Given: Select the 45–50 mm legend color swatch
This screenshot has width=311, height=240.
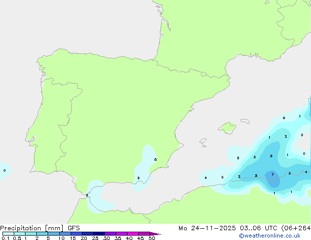Looking at the screenshot, I should (144, 234).
